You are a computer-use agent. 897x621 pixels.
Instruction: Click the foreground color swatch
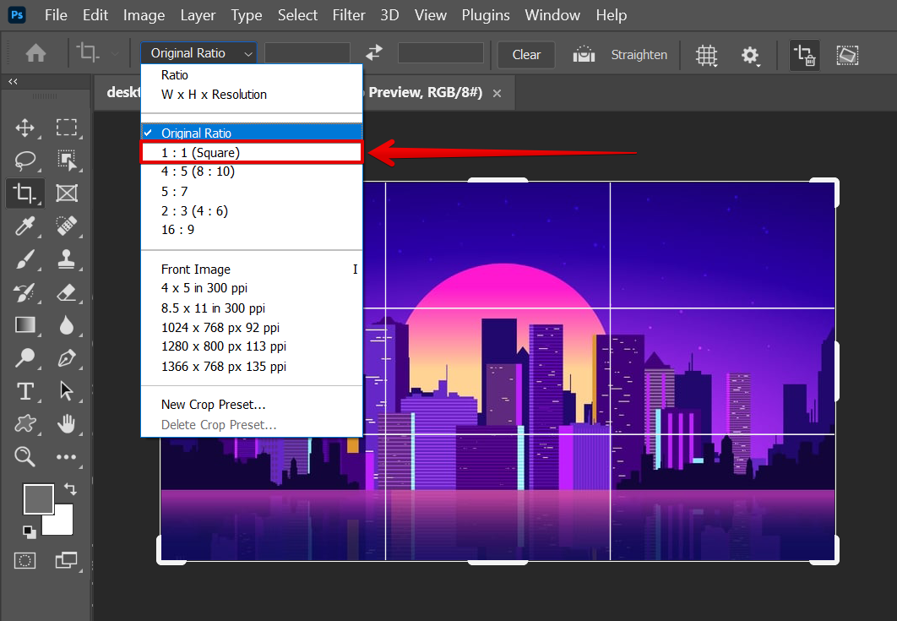point(38,498)
